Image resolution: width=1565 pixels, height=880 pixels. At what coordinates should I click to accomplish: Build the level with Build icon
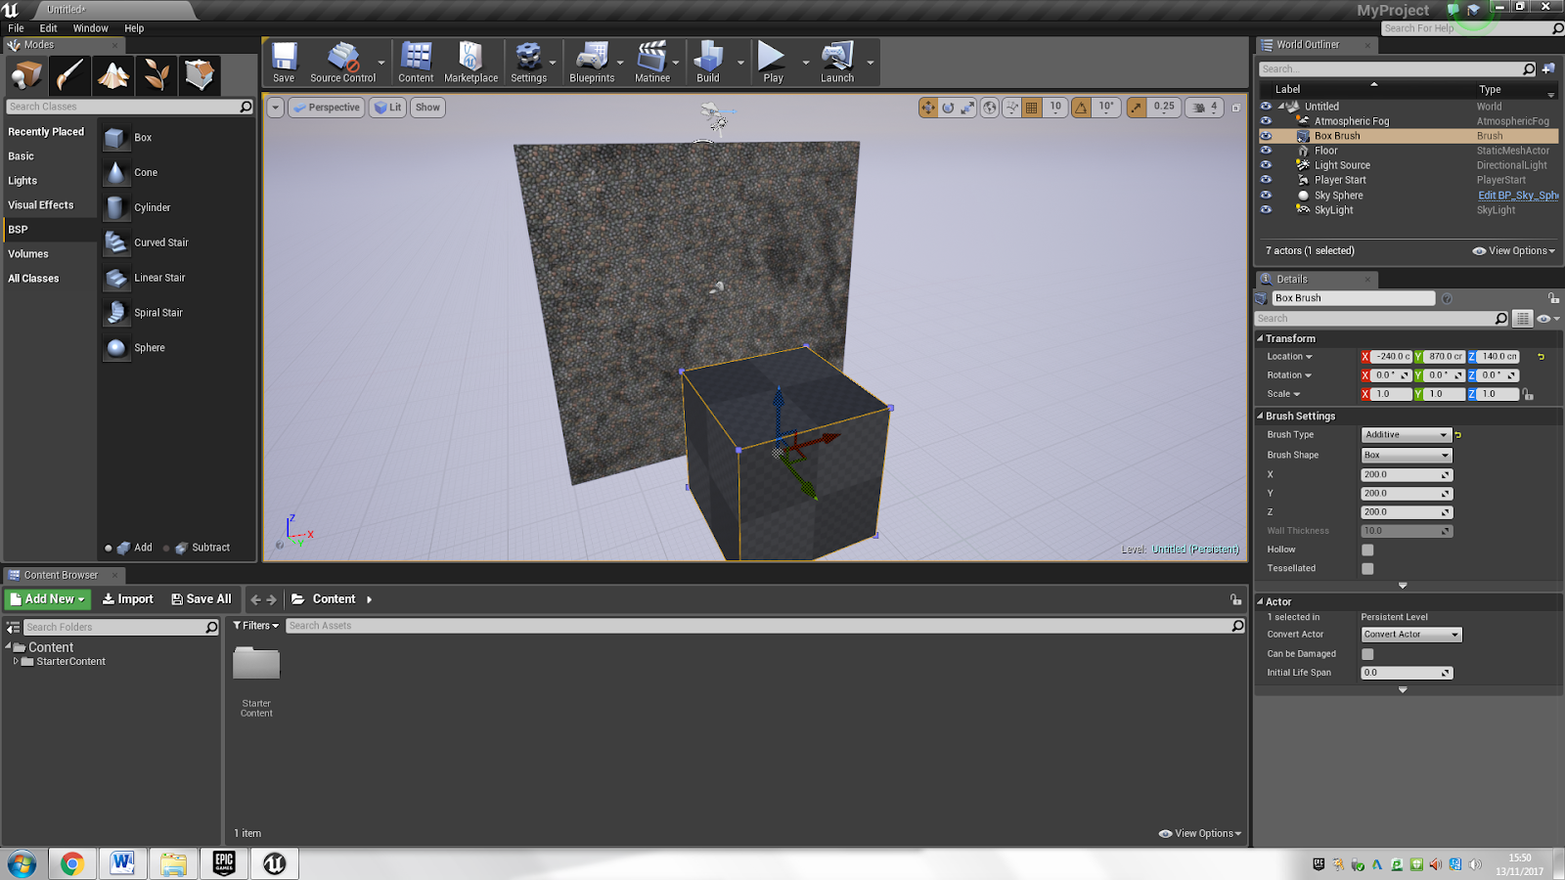708,63
